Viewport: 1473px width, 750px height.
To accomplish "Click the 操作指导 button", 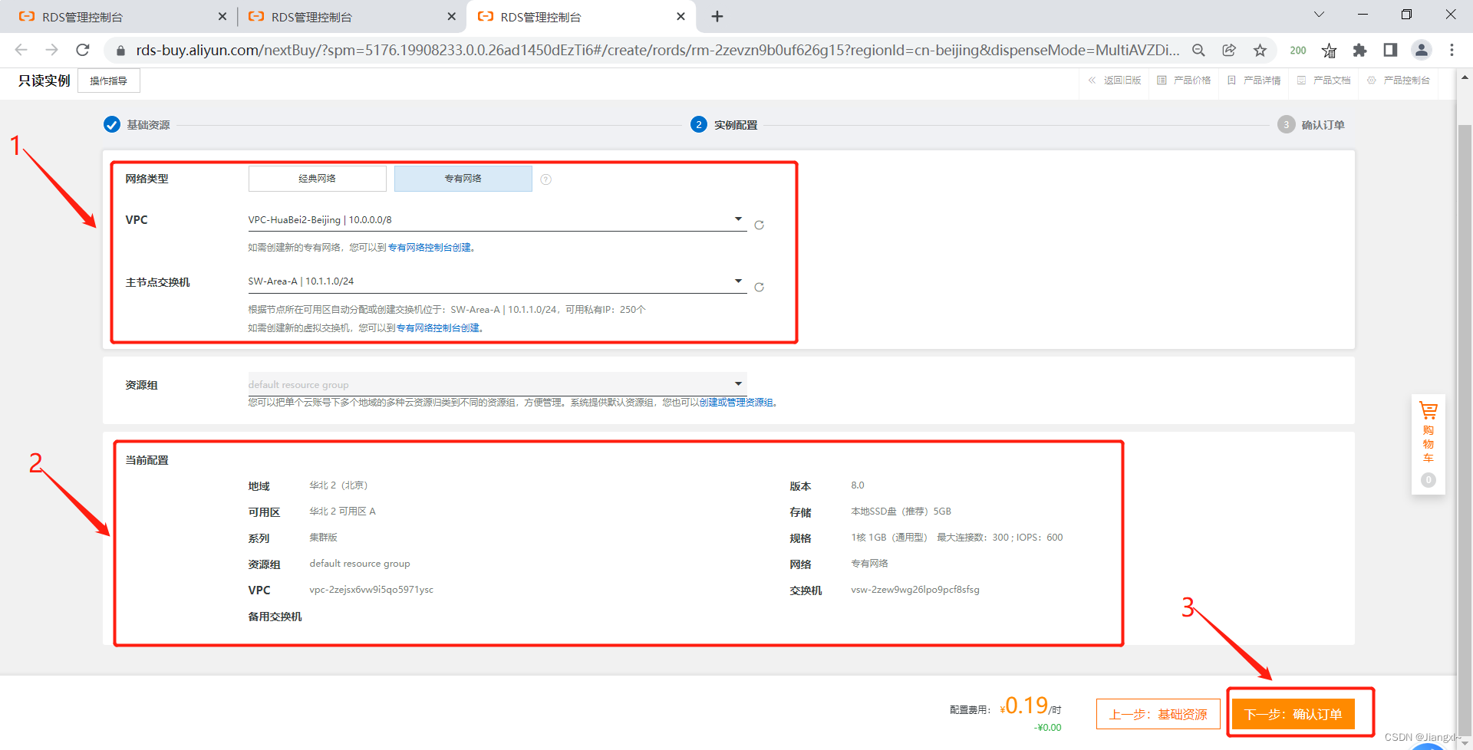I will (x=109, y=81).
